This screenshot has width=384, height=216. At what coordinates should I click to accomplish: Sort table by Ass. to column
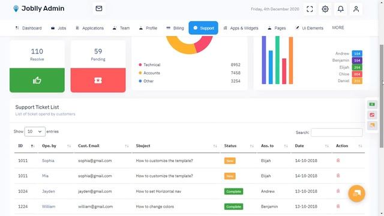tap(274, 146)
